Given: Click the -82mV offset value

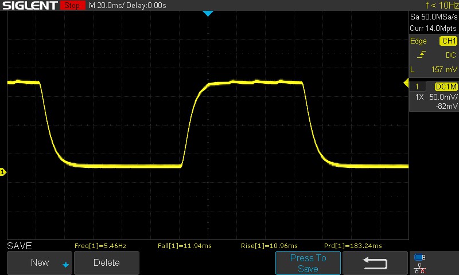Looking at the screenshot, I should pyautogui.click(x=446, y=106).
